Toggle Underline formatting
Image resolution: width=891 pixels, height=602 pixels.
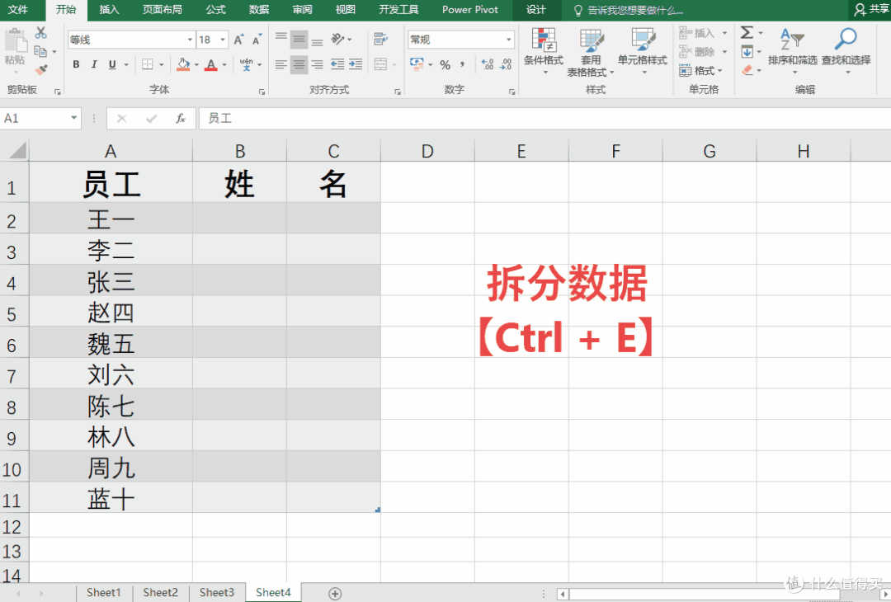pos(112,65)
